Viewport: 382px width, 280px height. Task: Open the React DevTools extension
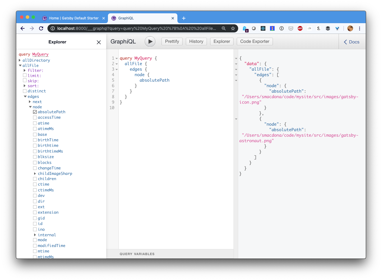[x=263, y=28]
